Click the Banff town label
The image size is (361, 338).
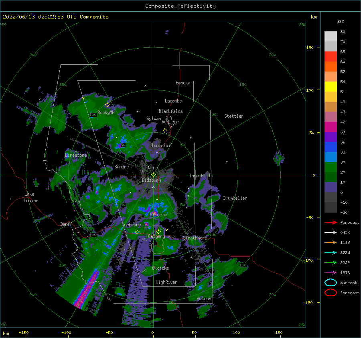[66, 224]
